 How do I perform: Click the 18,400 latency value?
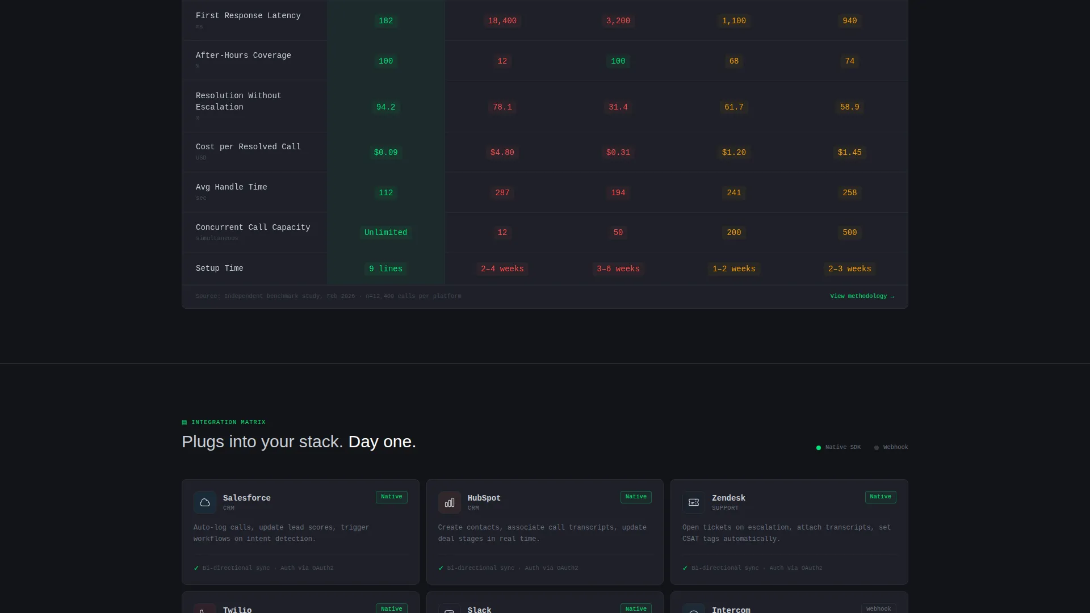coord(502,21)
